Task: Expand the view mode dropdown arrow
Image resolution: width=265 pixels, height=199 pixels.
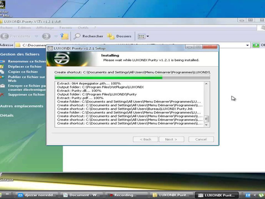Action: (x=147, y=36)
